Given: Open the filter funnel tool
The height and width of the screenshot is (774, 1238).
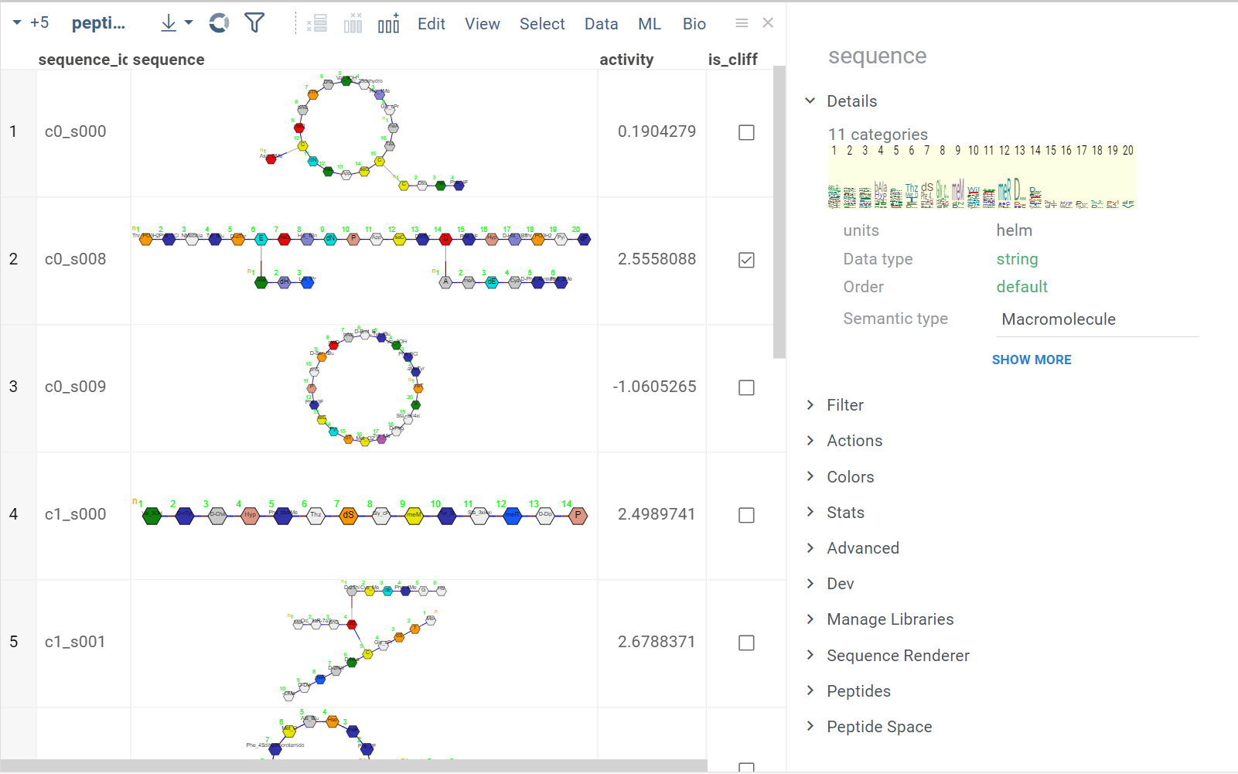Looking at the screenshot, I should [x=254, y=23].
